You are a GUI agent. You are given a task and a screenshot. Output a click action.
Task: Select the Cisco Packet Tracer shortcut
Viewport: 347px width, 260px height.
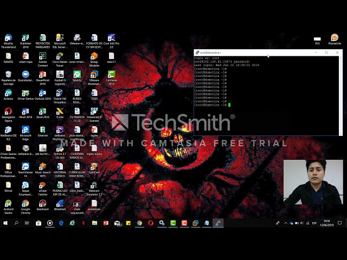(60, 60)
